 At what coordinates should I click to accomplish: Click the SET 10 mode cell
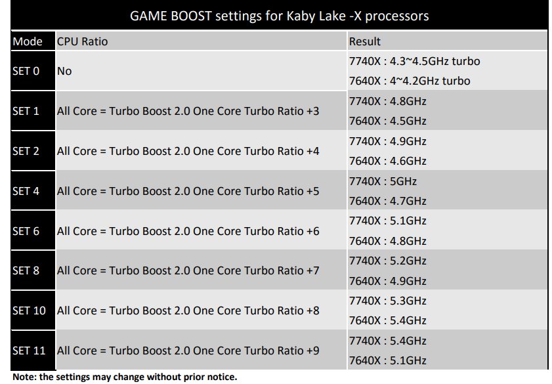(33, 310)
